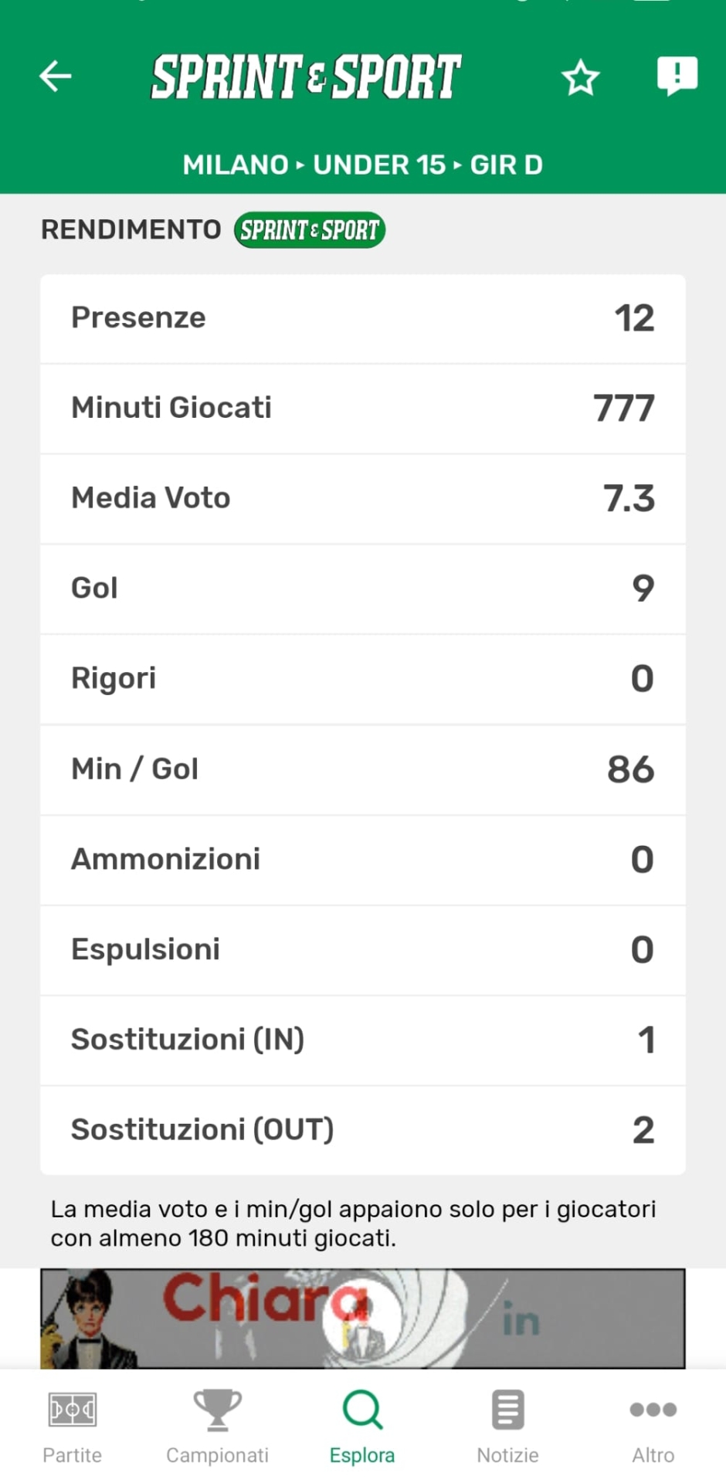Tap the Minuti Giocati row
The height and width of the screenshot is (1483, 726).
pos(362,409)
